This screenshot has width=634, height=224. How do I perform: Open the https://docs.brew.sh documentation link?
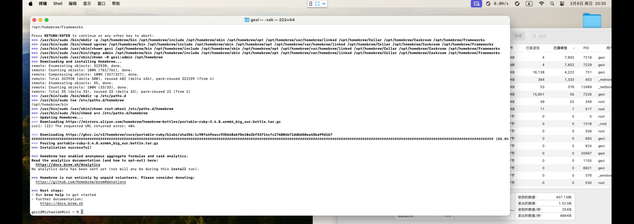click(61, 203)
